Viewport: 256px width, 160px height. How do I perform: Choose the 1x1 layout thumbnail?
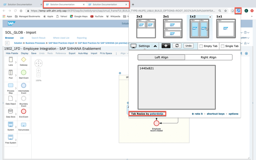tap(226, 28)
